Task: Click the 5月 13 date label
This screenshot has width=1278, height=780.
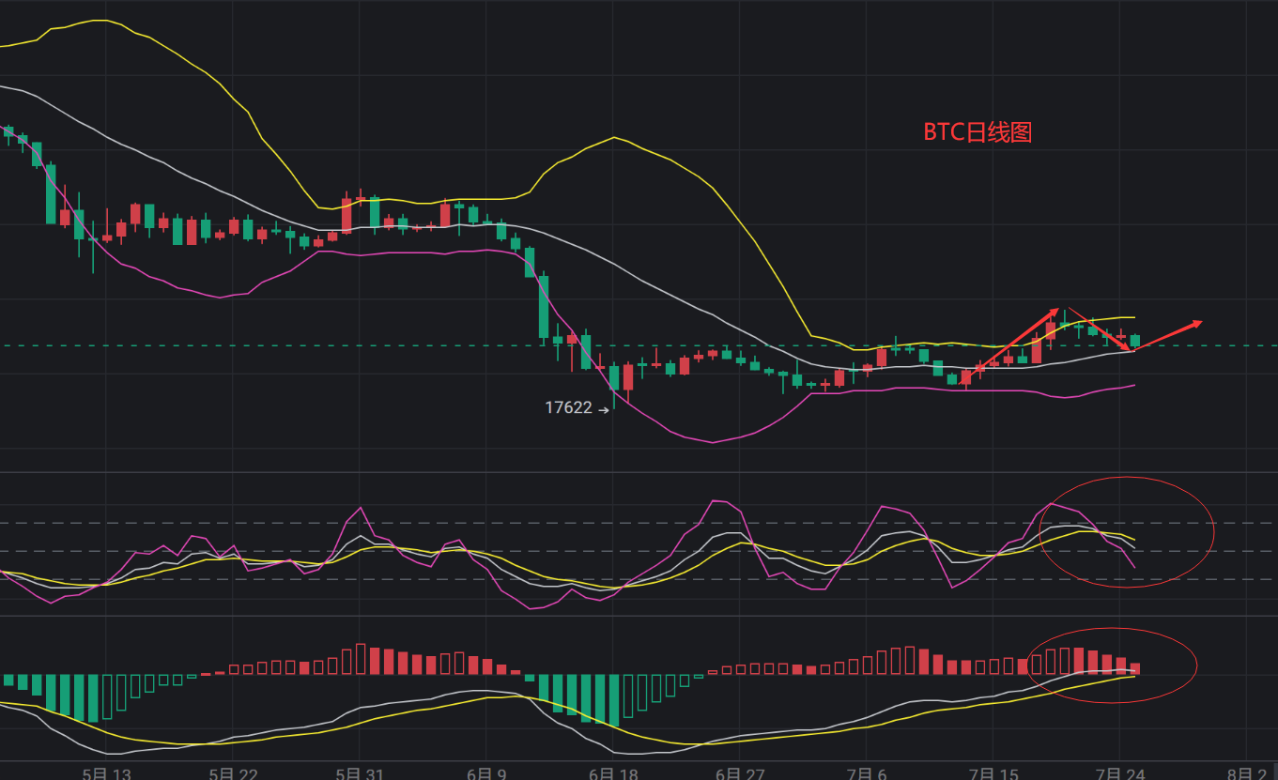Action: [x=106, y=773]
